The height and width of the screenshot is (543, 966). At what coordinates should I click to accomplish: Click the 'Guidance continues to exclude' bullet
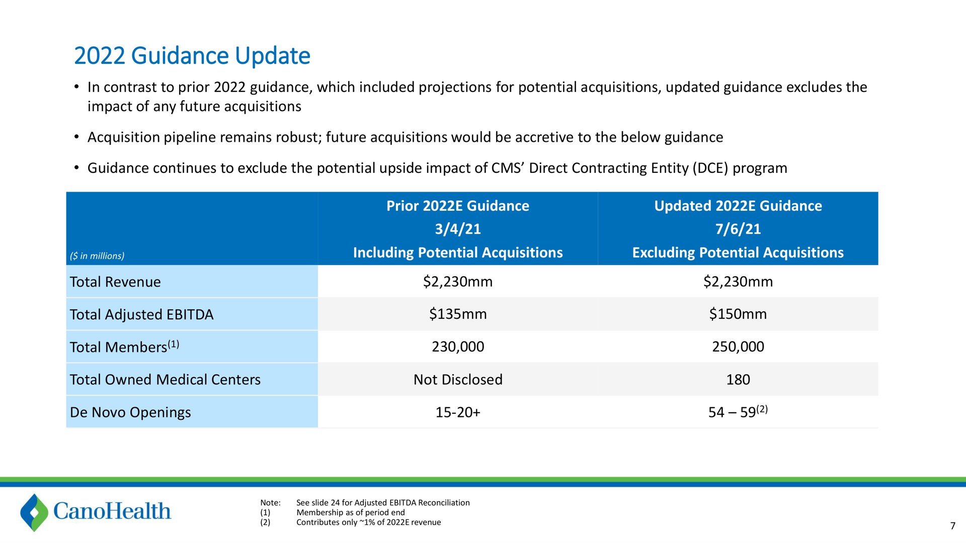tap(437, 168)
